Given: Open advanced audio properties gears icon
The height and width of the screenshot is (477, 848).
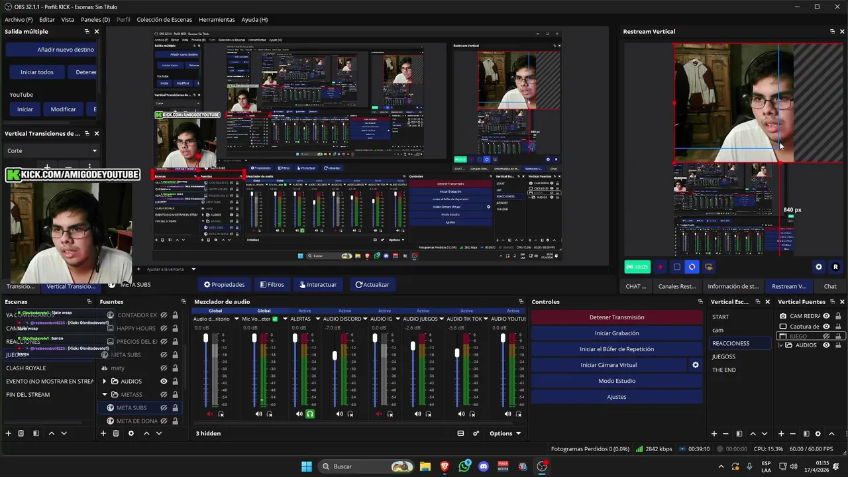Looking at the screenshot, I should (476, 433).
